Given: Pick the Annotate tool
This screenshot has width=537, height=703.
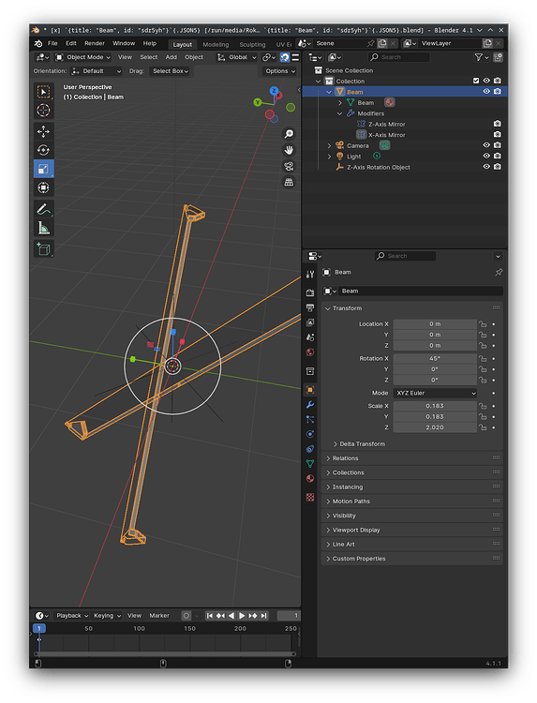Looking at the screenshot, I should coord(43,209).
